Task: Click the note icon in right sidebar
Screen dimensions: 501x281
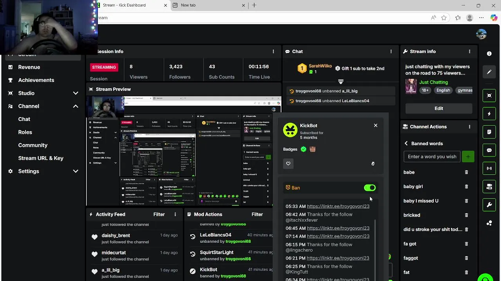Action: [489, 132]
